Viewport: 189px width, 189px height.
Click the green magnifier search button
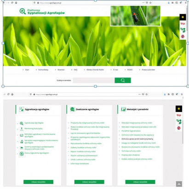[123, 80]
